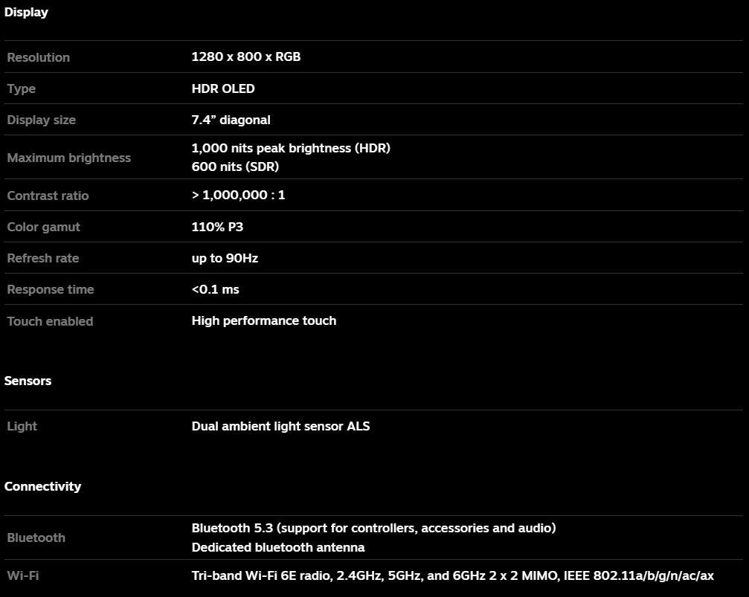The height and width of the screenshot is (597, 749).
Task: Click the Connectivity section heading
Action: 42,486
